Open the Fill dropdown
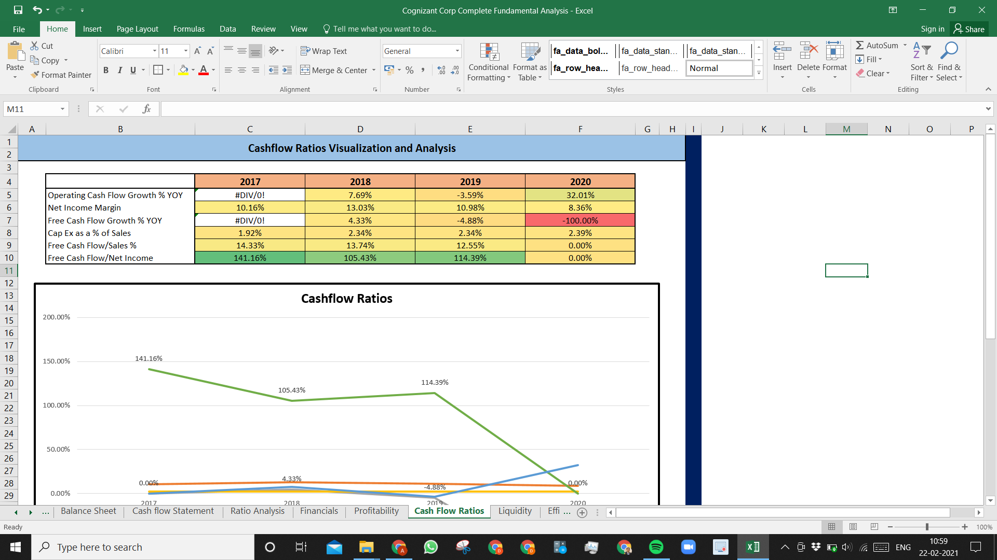 (880, 59)
